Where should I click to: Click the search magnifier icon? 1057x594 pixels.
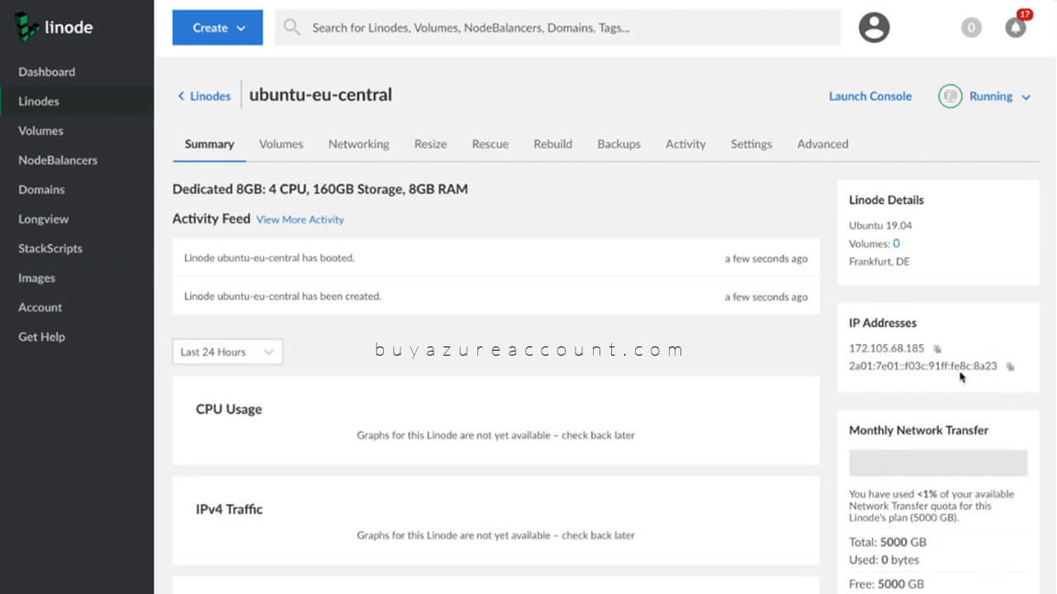click(x=292, y=27)
